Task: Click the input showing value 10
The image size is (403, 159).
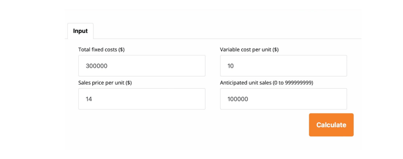Action: pos(283,66)
